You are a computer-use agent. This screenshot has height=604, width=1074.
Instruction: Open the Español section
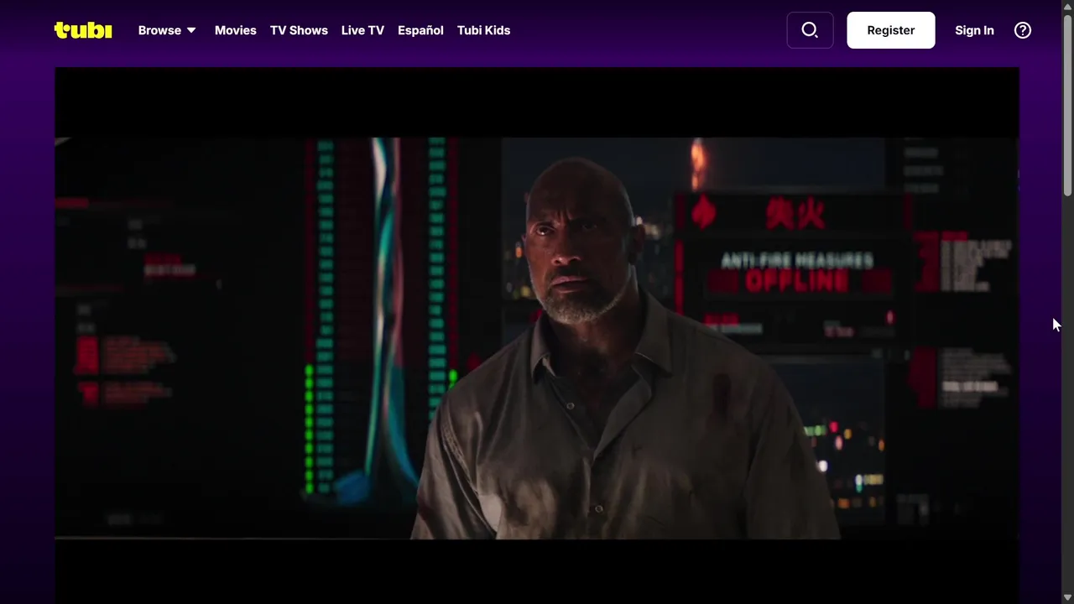click(x=420, y=30)
